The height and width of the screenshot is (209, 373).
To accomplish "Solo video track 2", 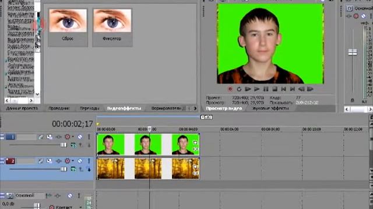I will 89,161.
